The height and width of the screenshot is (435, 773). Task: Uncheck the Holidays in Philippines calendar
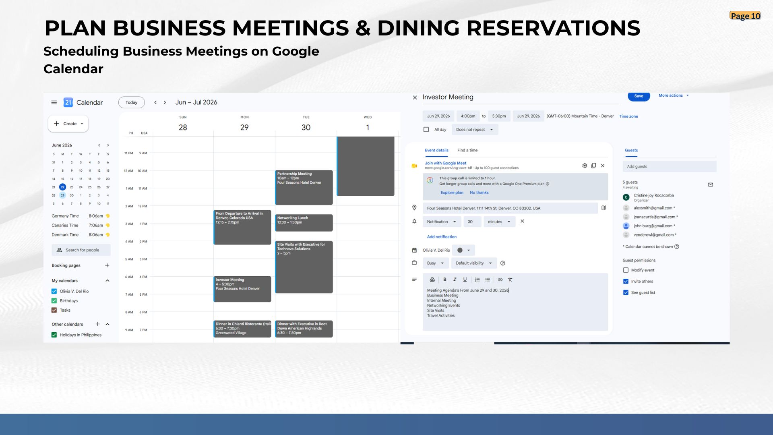pyautogui.click(x=54, y=335)
